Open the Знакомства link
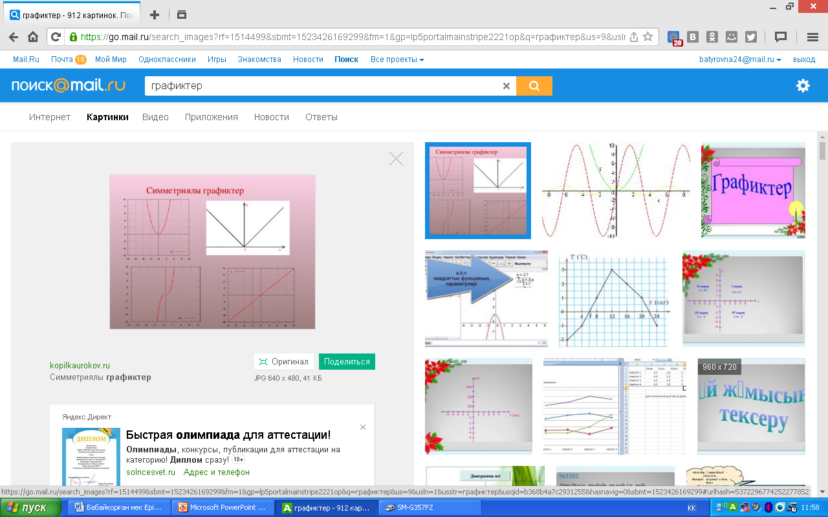828x517 pixels. coord(259,59)
